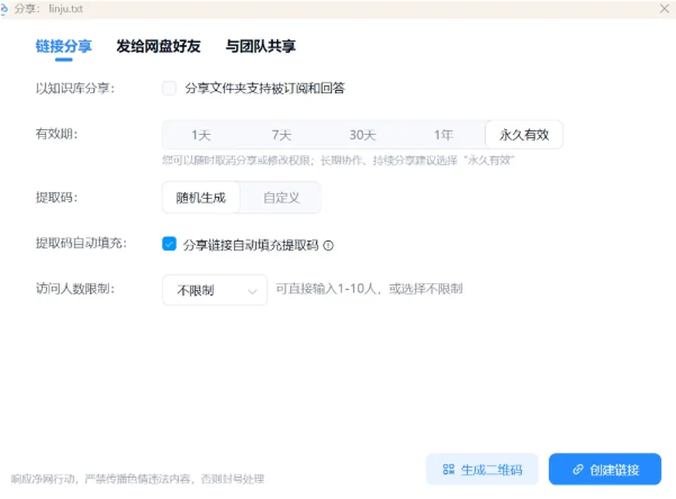Select 7天 validity period
676x499 pixels.
[x=282, y=135]
